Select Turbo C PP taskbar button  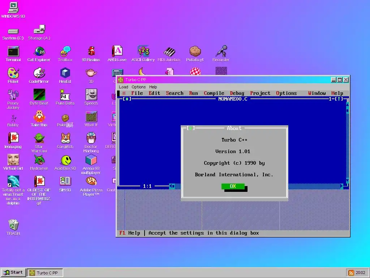pos(45,273)
